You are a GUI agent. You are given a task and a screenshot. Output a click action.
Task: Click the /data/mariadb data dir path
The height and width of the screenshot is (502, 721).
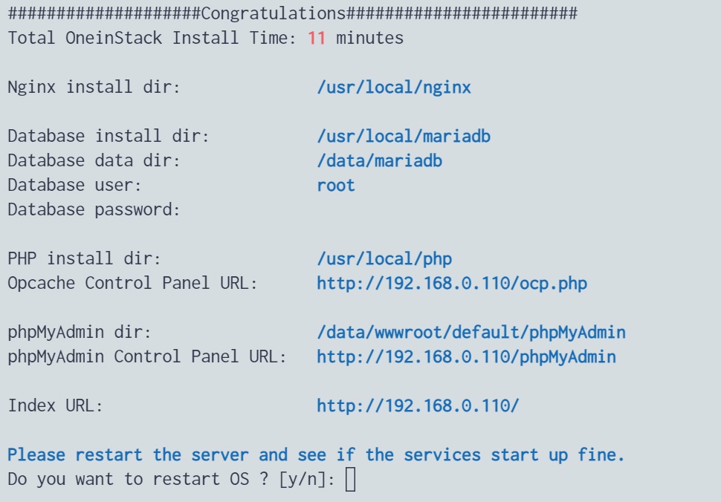click(379, 160)
